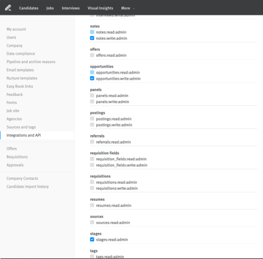Check requisition_fields:write:admin
Viewport: 263px width, 259px height.
pos(92,165)
